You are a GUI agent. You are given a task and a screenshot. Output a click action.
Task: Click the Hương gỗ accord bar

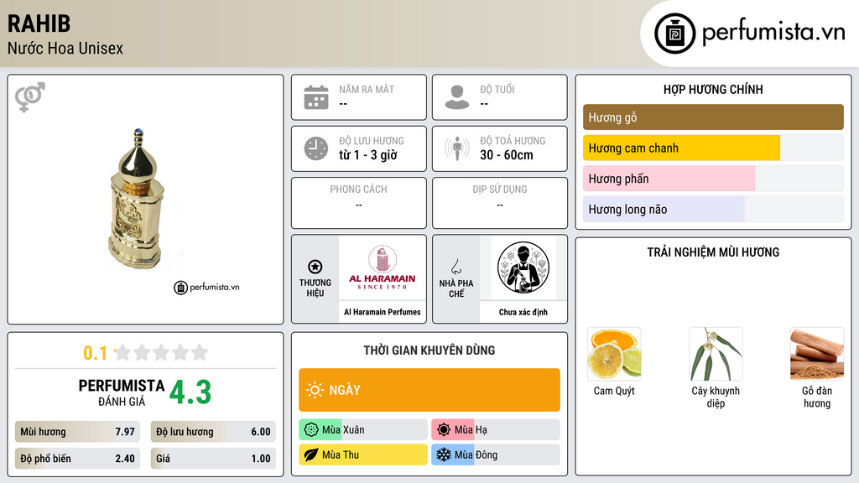pyautogui.click(x=713, y=117)
